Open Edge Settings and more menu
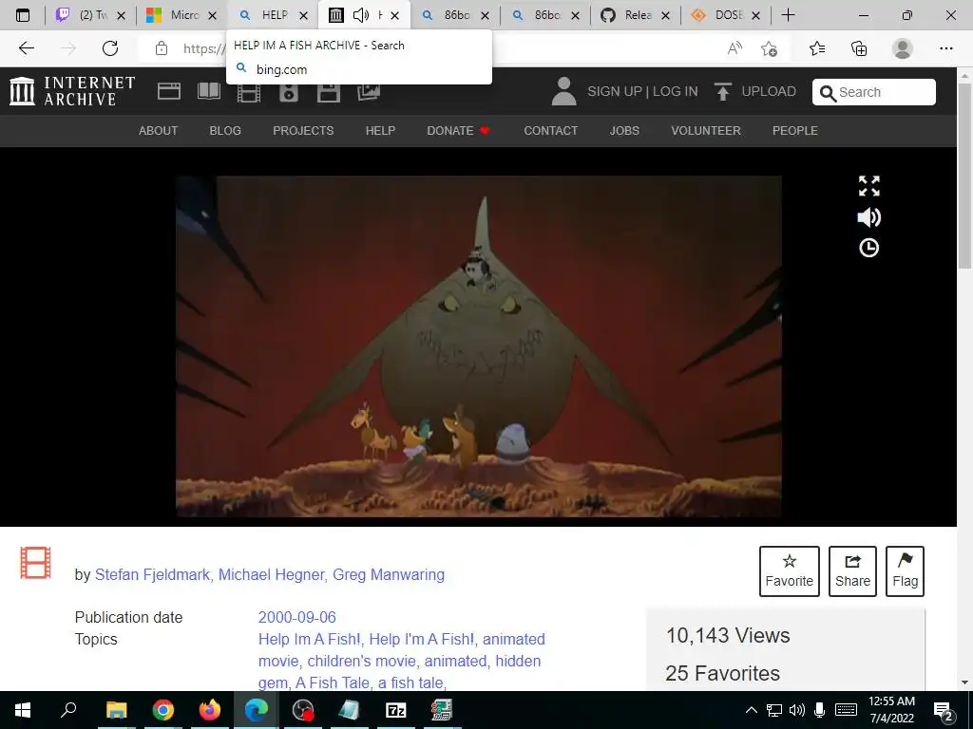This screenshot has height=729, width=973. click(x=945, y=48)
